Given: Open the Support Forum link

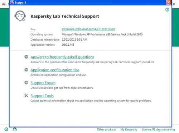Looking at the screenshot, I should (43, 83).
